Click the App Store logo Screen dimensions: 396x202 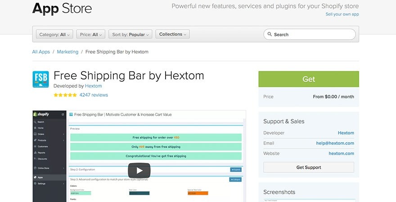(x=62, y=8)
